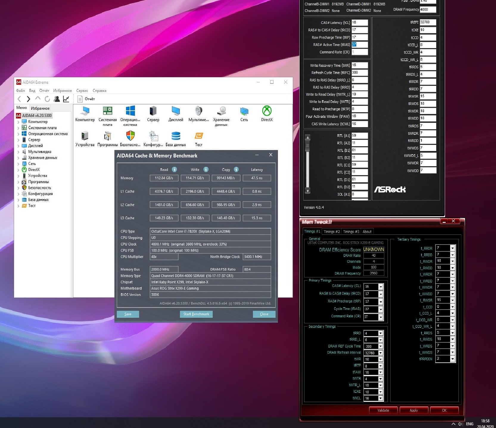Click the volume speaker icon in system tray

point(461,424)
